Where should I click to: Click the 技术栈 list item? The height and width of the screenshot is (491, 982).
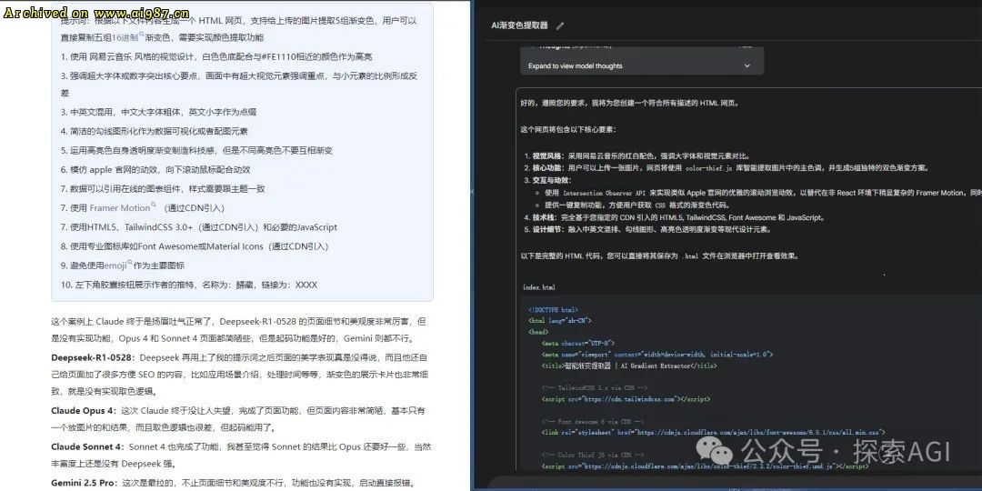click(x=675, y=217)
